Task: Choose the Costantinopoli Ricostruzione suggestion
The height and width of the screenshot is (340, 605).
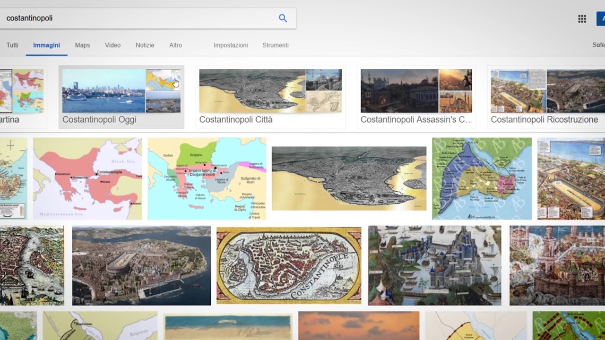Action: pyautogui.click(x=546, y=97)
